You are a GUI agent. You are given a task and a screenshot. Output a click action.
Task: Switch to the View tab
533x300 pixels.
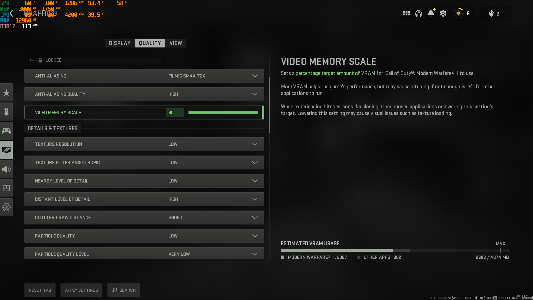pos(176,43)
